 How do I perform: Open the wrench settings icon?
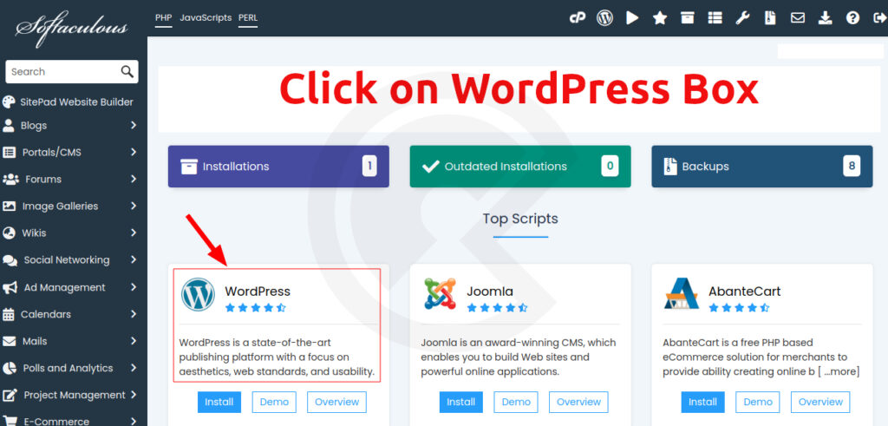point(742,18)
